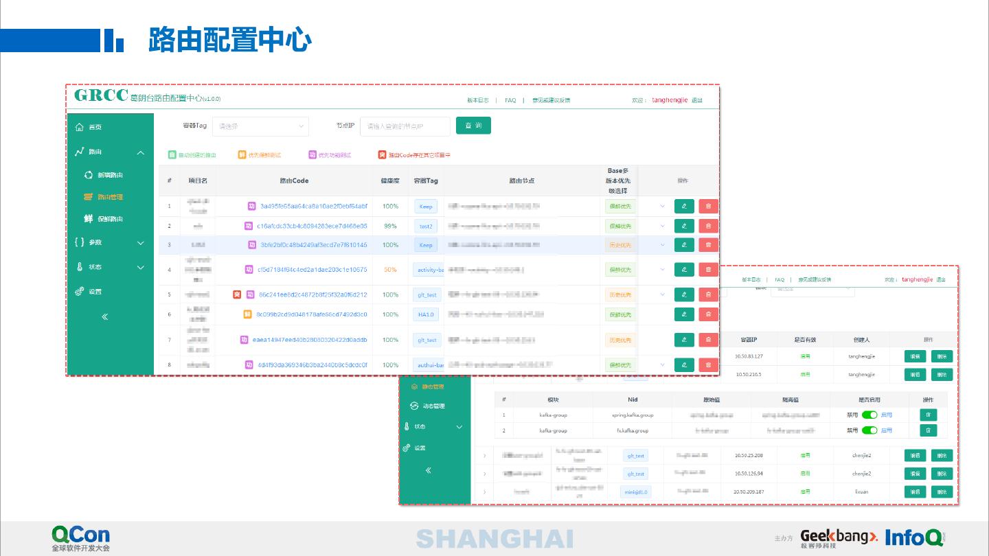Expand the table row with IP 10.50.25.208
The width and height of the screenshot is (989, 556).
[x=484, y=456]
